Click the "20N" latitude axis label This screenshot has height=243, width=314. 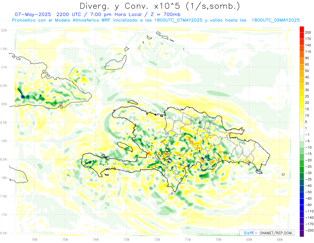click(x=4, y=104)
